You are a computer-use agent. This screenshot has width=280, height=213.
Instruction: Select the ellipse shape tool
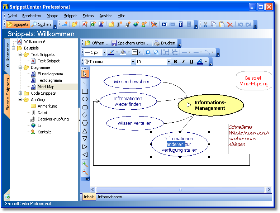85,99
